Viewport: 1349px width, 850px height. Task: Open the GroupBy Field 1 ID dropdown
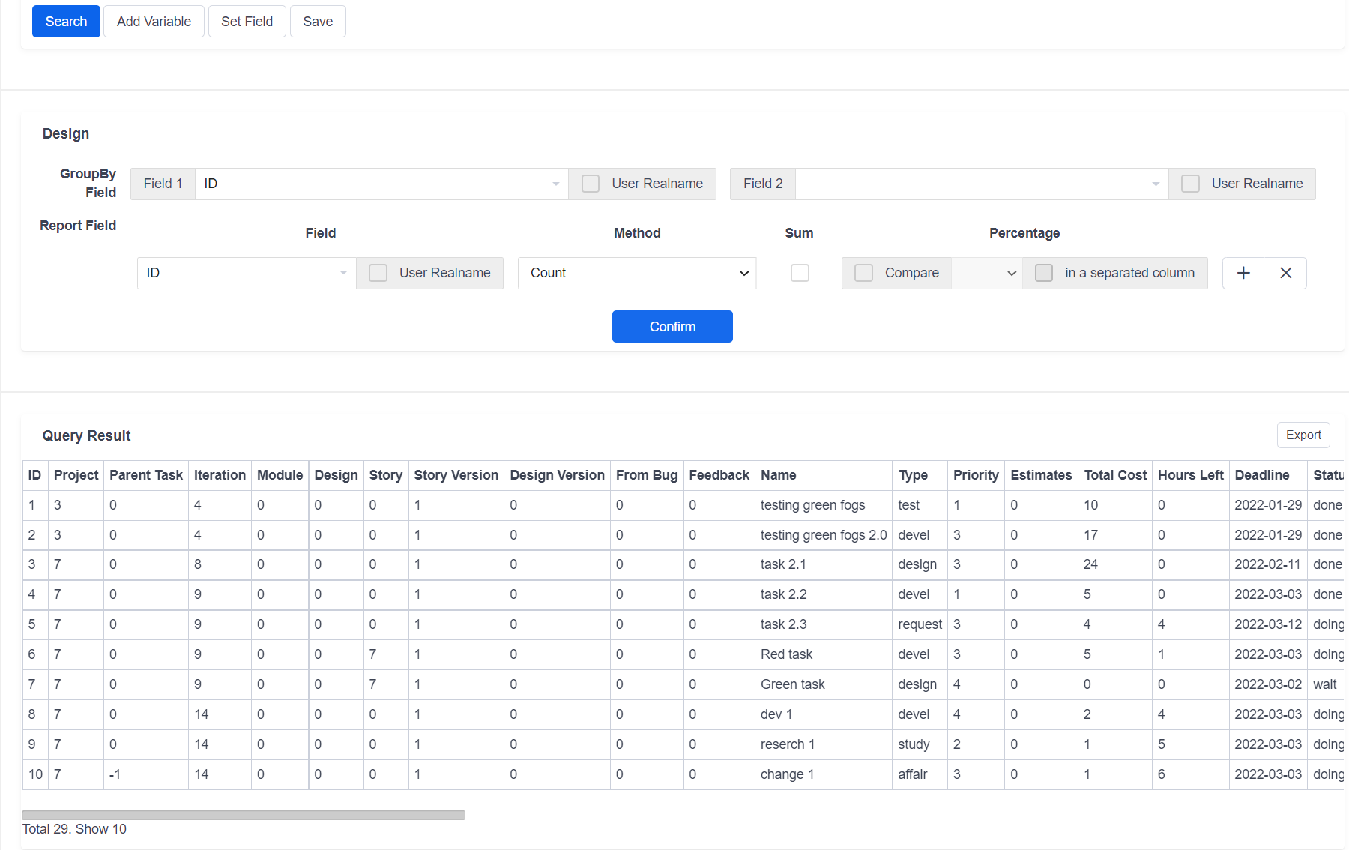point(381,184)
